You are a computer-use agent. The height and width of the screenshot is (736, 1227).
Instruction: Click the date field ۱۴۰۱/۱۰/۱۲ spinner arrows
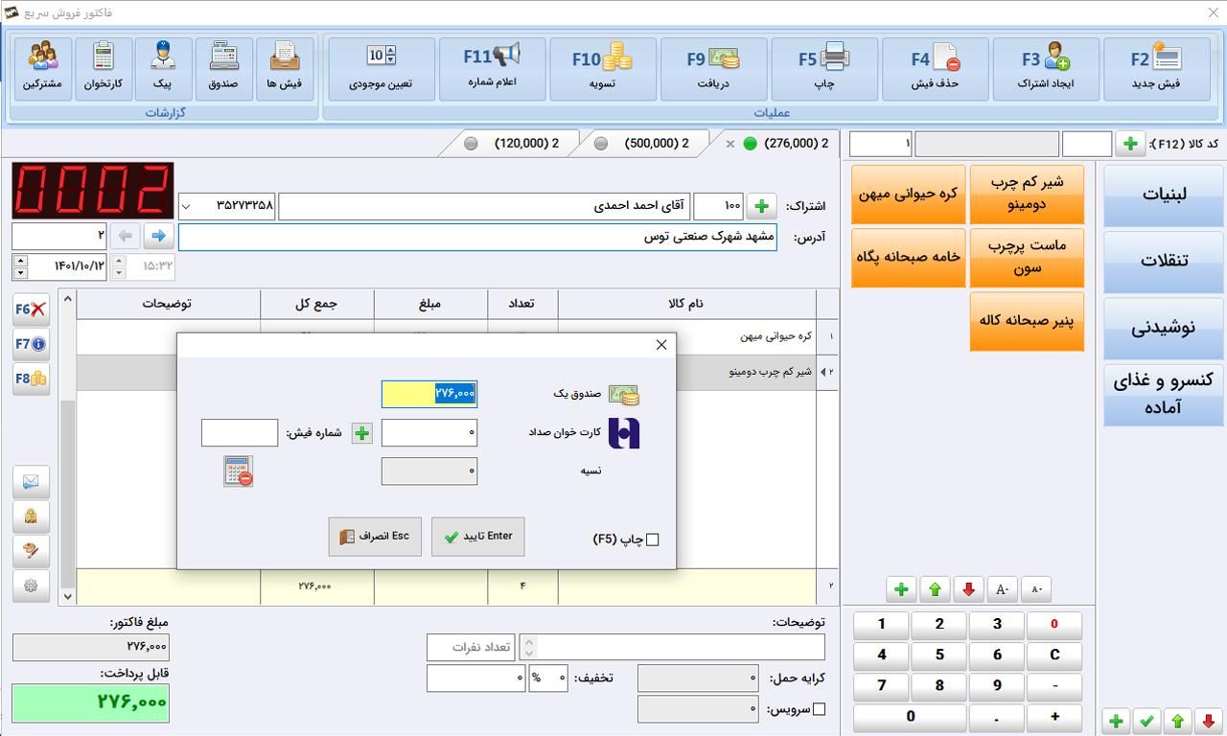[x=21, y=266]
